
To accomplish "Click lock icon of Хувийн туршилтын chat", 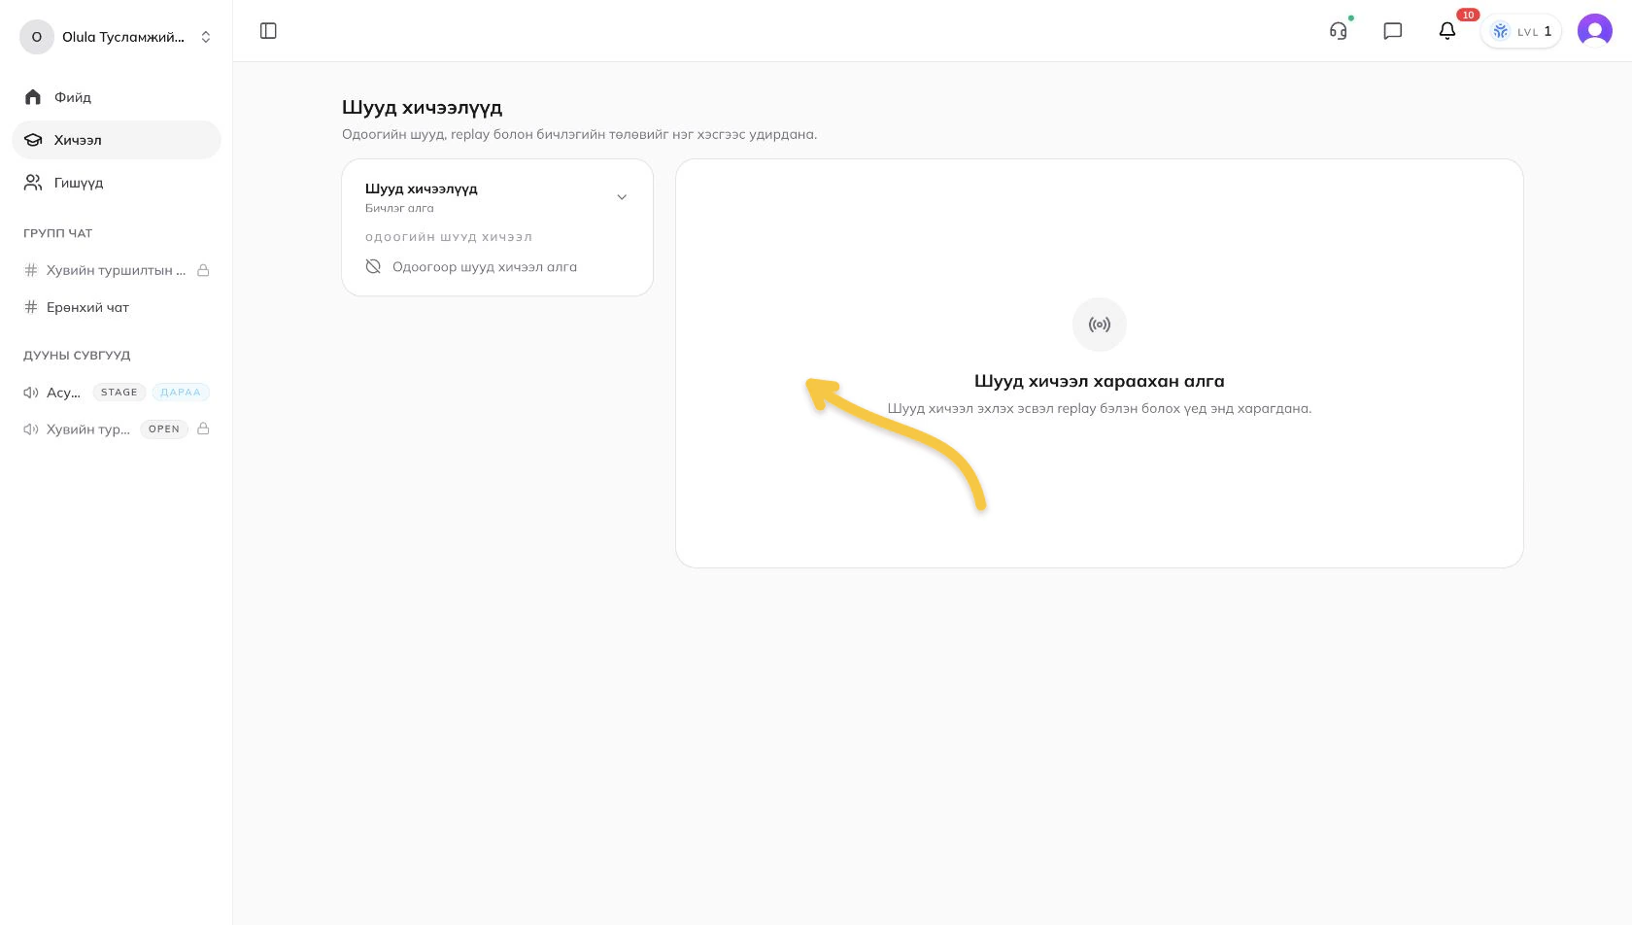I will pos(204,270).
